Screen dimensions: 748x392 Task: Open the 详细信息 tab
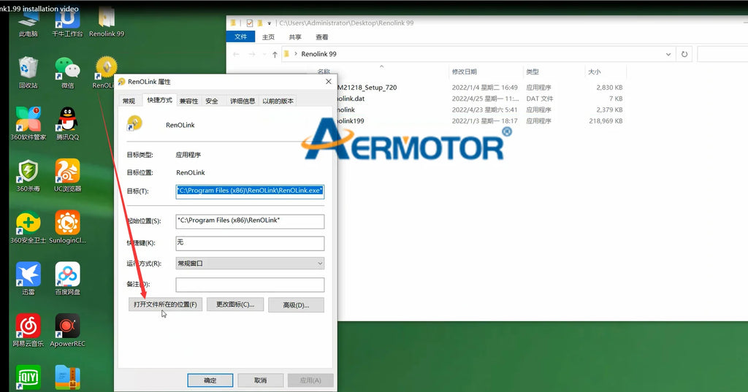coord(243,101)
